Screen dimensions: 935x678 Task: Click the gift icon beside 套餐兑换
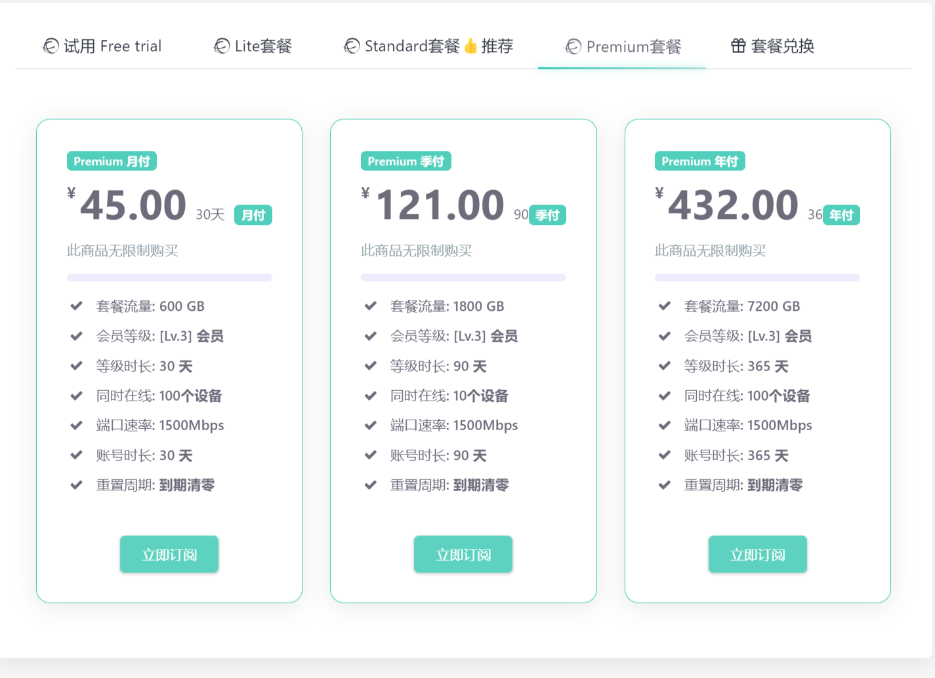(x=738, y=46)
